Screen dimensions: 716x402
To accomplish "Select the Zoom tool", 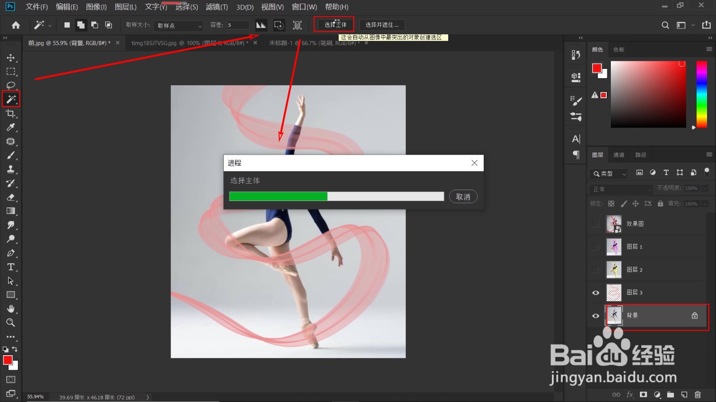I will tap(11, 322).
